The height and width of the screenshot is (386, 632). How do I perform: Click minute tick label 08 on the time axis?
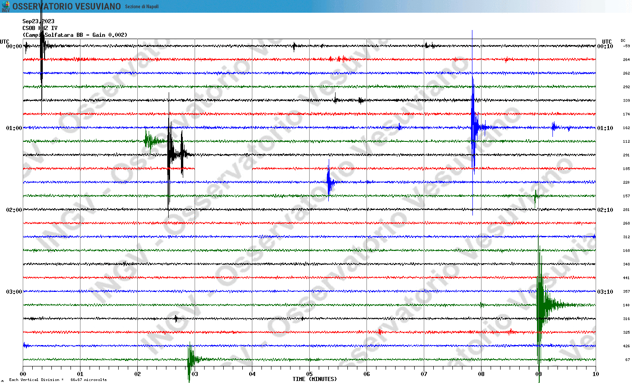pos(481,374)
